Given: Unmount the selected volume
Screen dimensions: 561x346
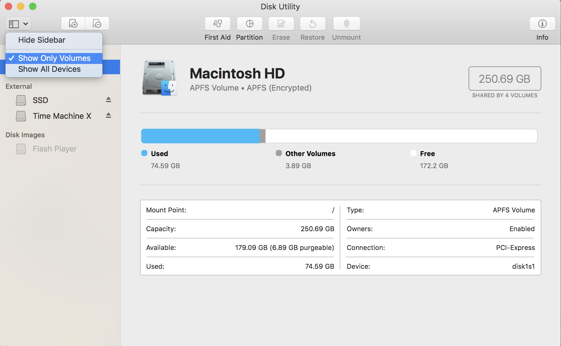Looking at the screenshot, I should pyautogui.click(x=346, y=24).
